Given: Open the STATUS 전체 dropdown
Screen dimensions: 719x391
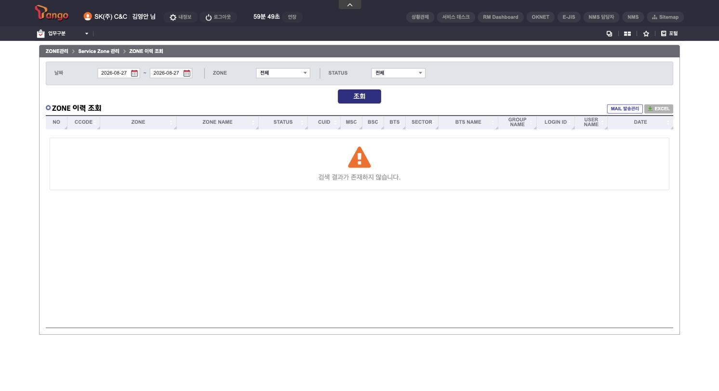Looking at the screenshot, I should point(398,73).
